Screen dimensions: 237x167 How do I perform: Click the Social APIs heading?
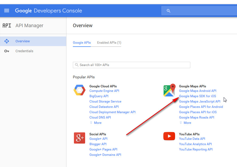(98, 134)
